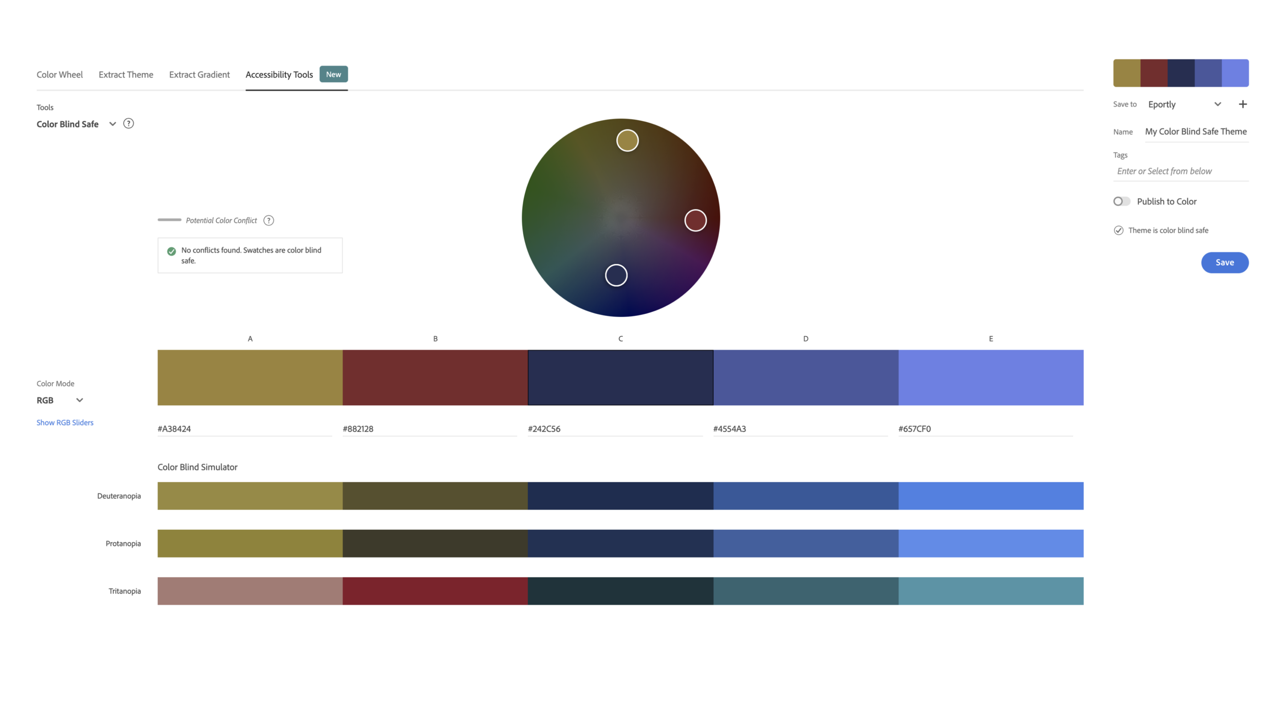1285x723 pixels.
Task: Open the RGB color mode dropdown
Action: coord(79,400)
